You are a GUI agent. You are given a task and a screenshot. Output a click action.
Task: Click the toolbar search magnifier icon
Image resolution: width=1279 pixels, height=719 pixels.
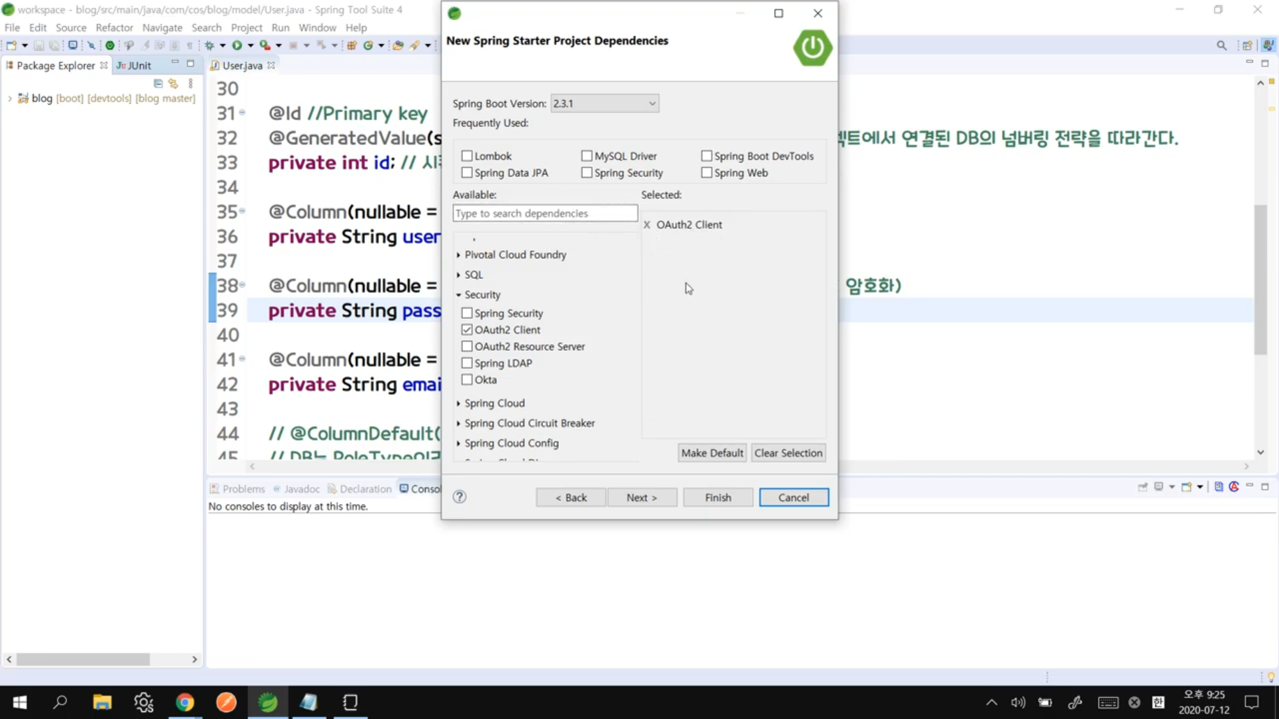[x=1221, y=45]
